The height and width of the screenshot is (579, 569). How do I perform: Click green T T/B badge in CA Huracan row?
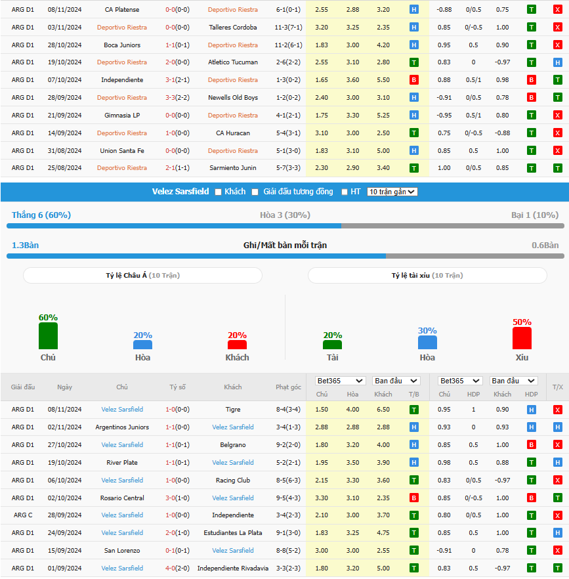tap(414, 133)
